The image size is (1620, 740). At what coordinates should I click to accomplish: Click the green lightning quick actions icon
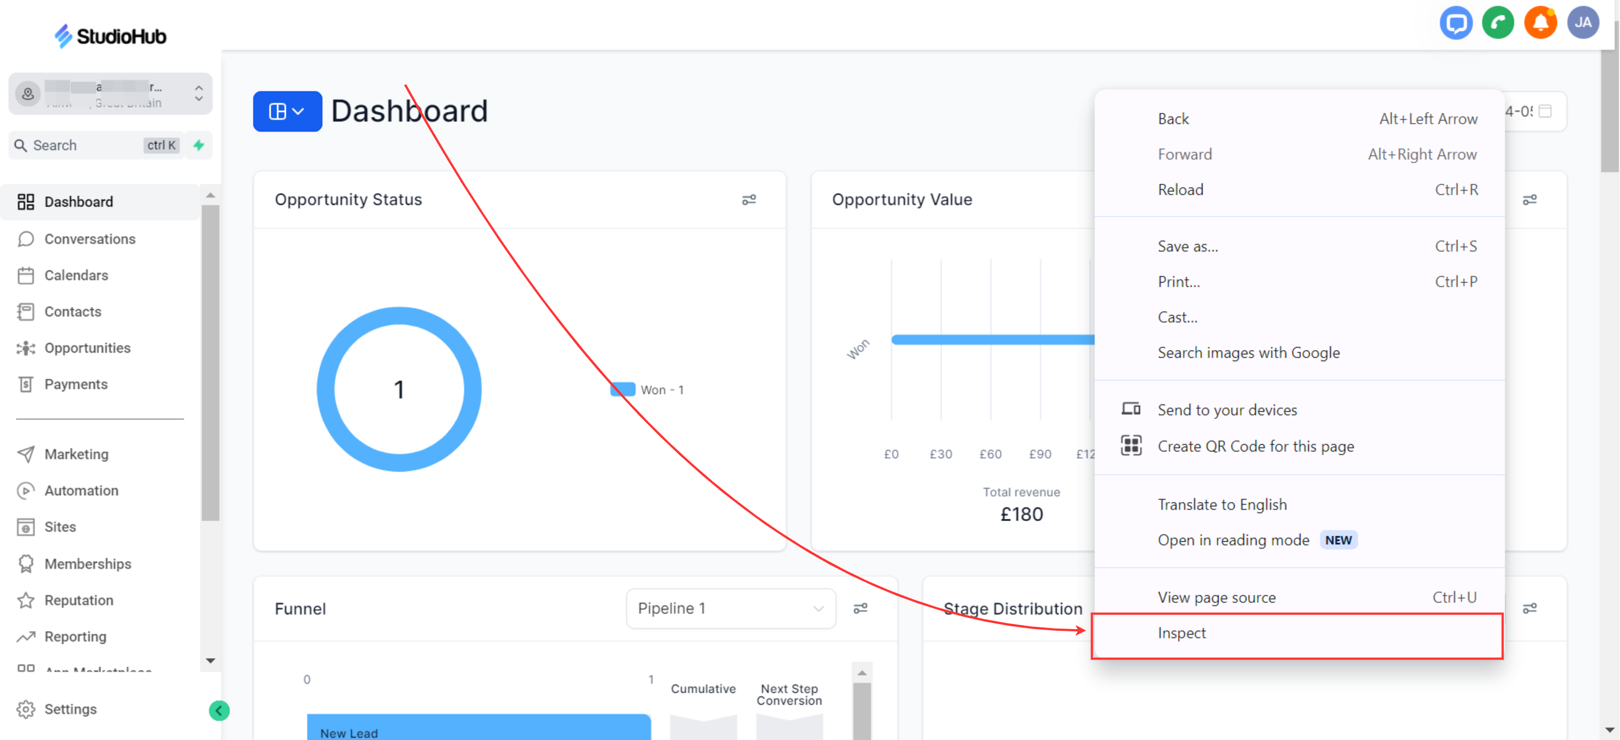(x=199, y=145)
